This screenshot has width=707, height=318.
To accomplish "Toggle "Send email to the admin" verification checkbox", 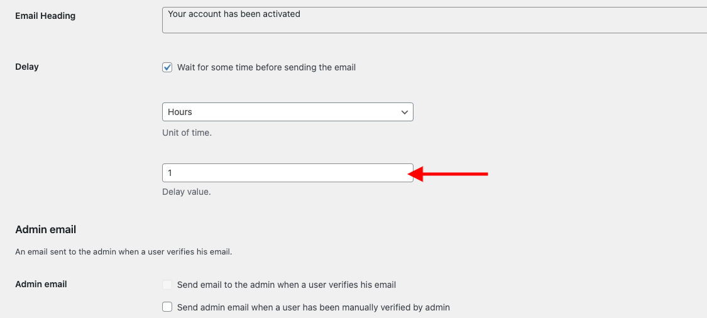I will tap(167, 285).
